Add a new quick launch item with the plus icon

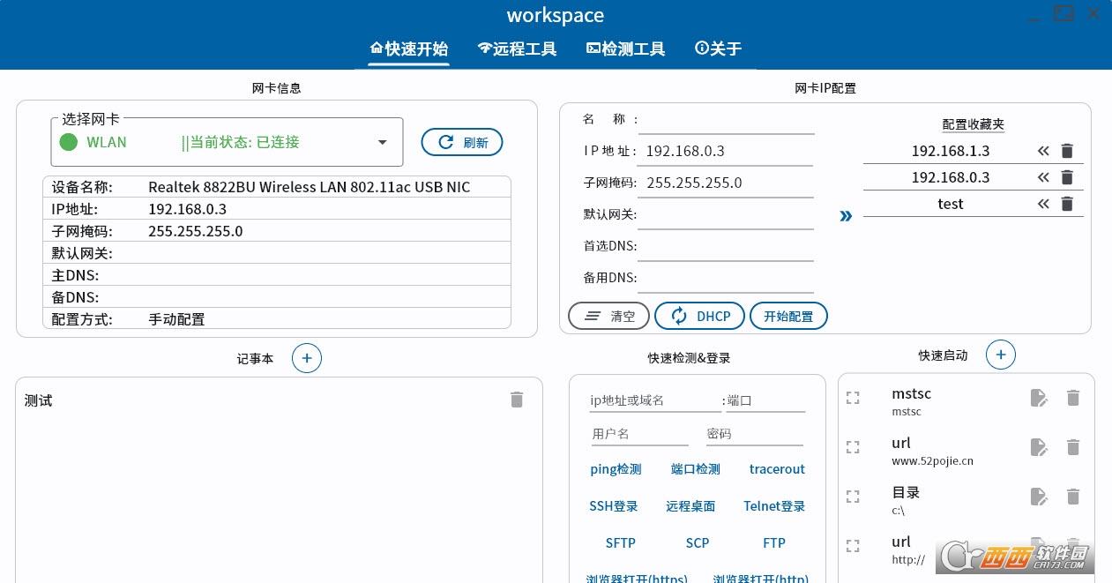coord(1000,355)
